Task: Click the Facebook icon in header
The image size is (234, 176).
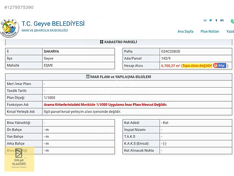Action: (x=216, y=20)
